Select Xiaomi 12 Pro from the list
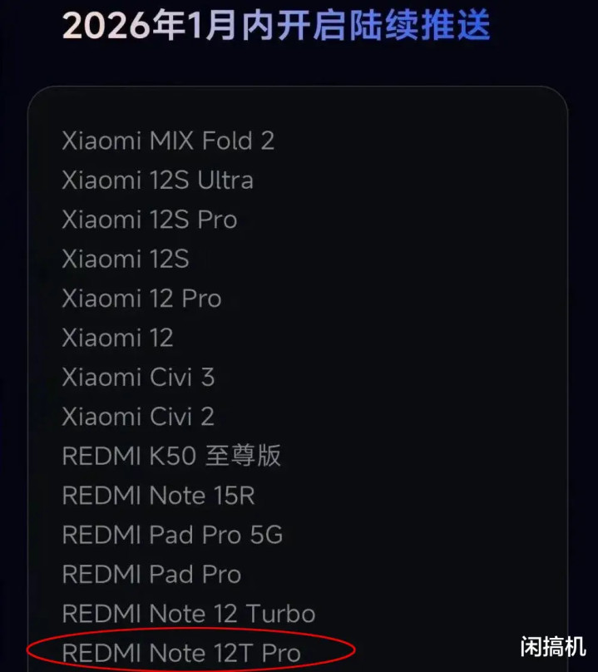598x672 pixels. (x=141, y=299)
